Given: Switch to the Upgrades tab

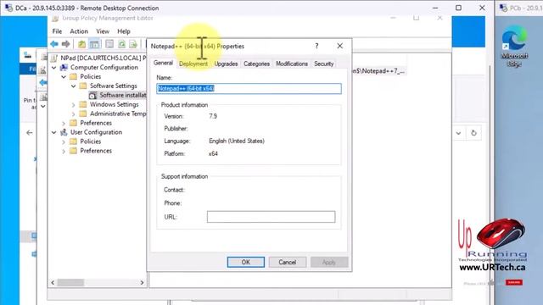Looking at the screenshot, I should point(226,64).
